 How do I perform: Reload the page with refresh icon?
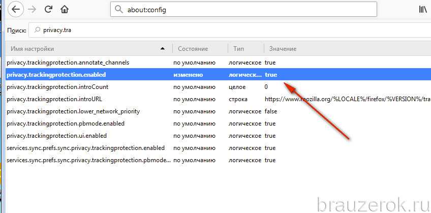pos(48,10)
